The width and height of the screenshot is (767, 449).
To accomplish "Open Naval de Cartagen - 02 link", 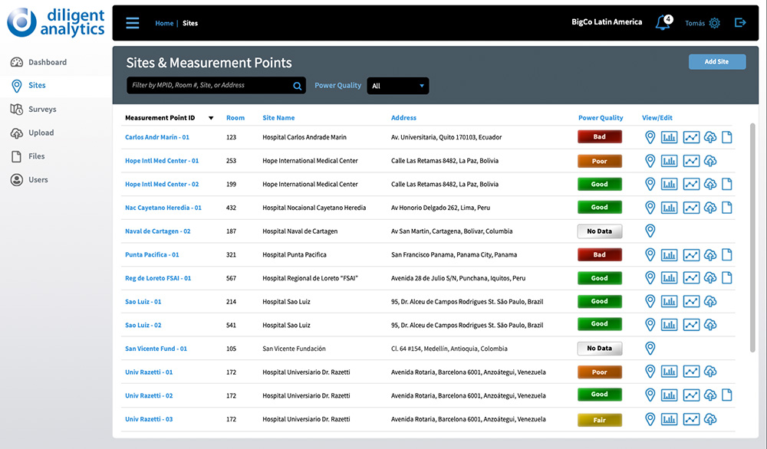I will (157, 231).
